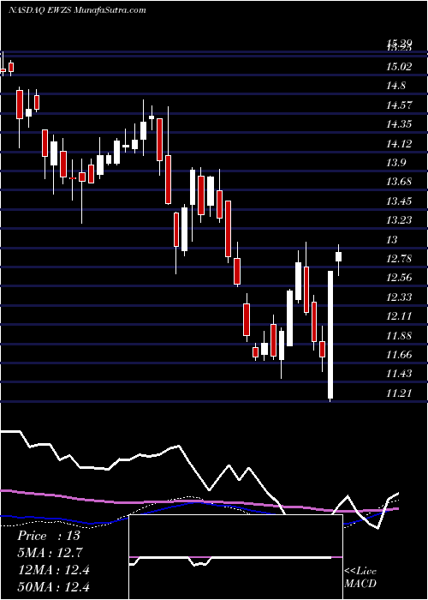
Task: Click the '5MA : 12.7' readout
Action: [x=50, y=553]
